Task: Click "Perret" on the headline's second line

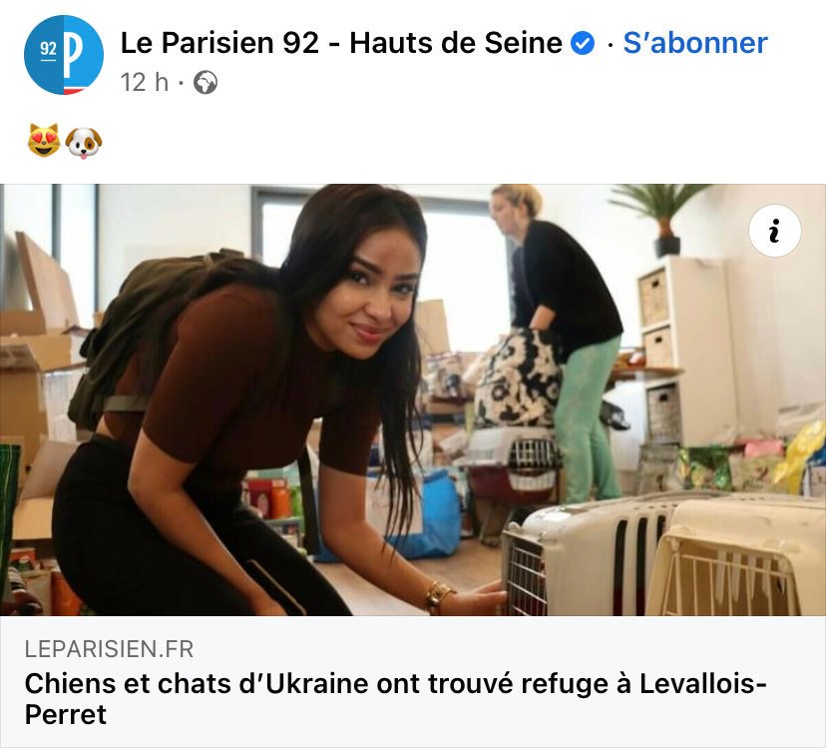Action: (x=66, y=715)
